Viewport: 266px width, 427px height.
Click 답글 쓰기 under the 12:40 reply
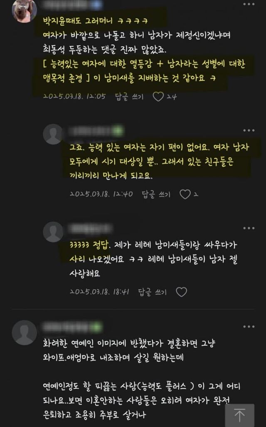tap(156, 194)
